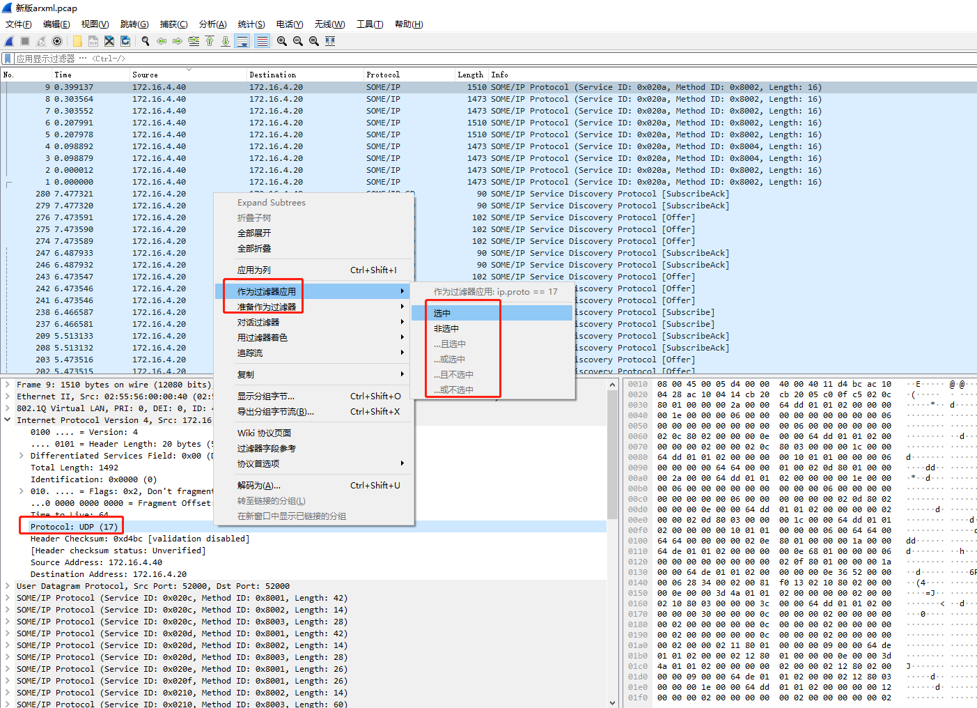
Task: Select 全部展开 in context menu
Action: [x=314, y=233]
